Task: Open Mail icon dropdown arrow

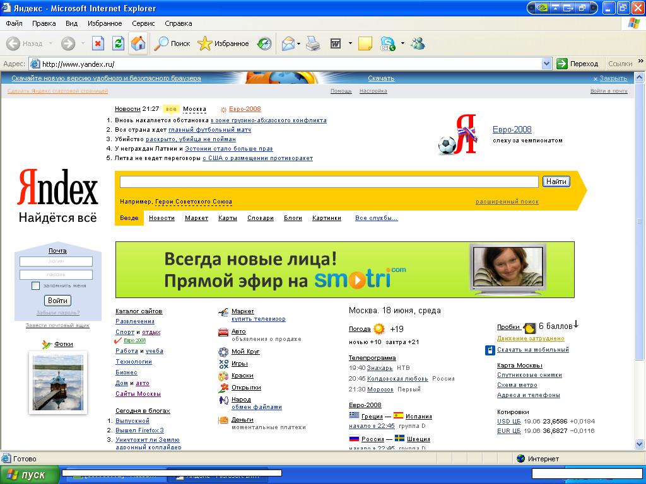Action: coord(298,43)
